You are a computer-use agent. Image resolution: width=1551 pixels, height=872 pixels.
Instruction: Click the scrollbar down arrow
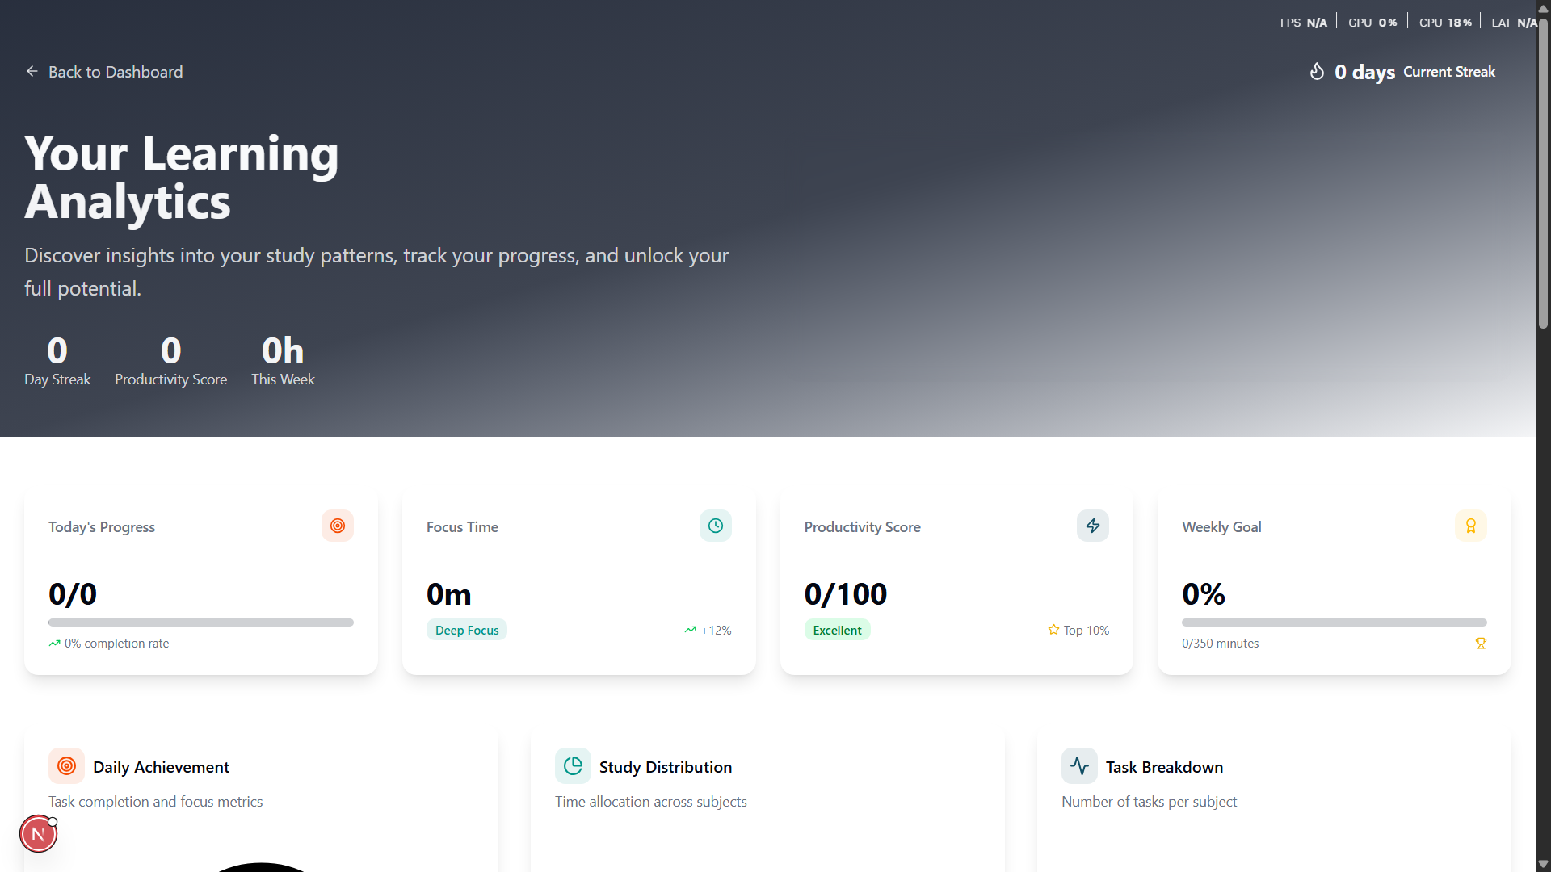pos(1543,864)
